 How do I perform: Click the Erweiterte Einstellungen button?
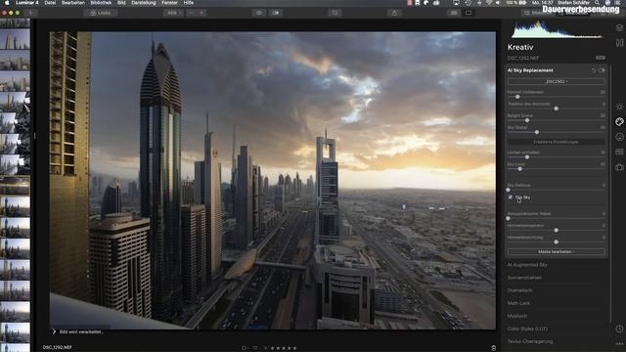tap(557, 142)
